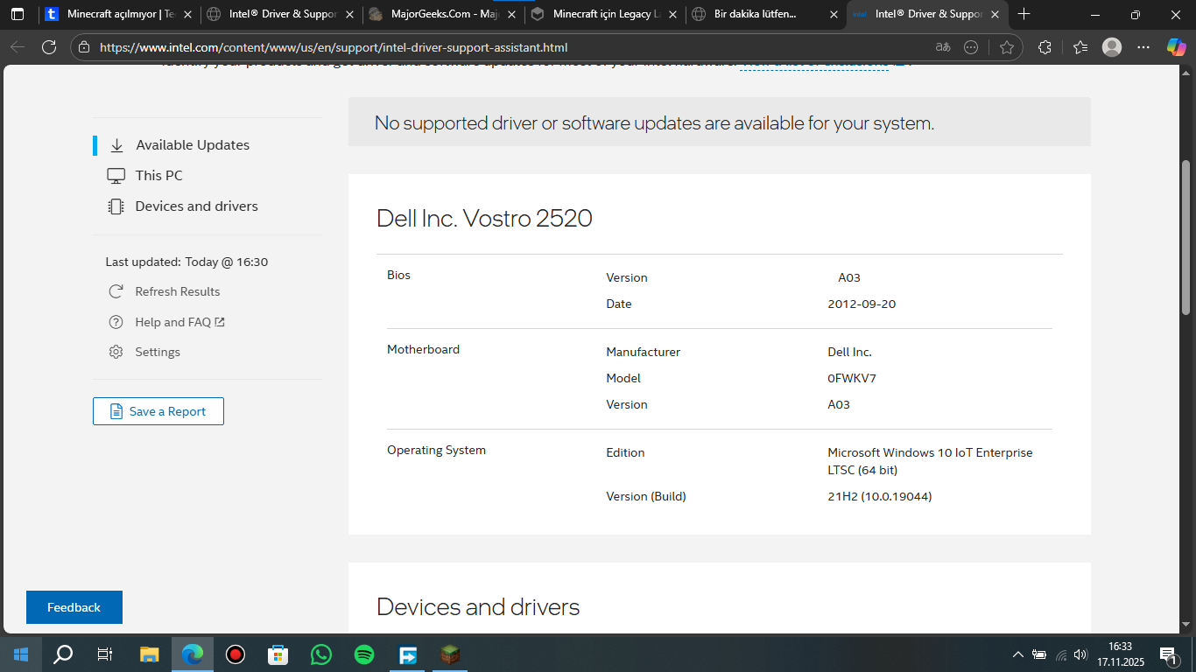Viewport: 1196px width, 672px height.
Task: Open File Explorer from the taskbar
Action: click(150, 654)
